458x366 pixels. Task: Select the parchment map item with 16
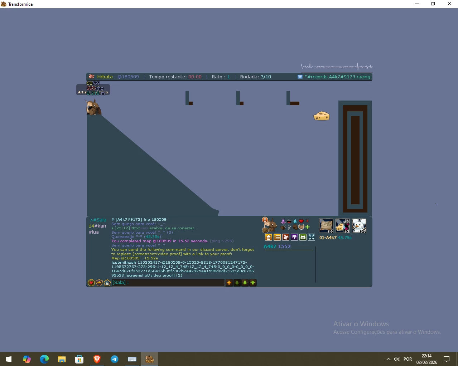[326, 226]
